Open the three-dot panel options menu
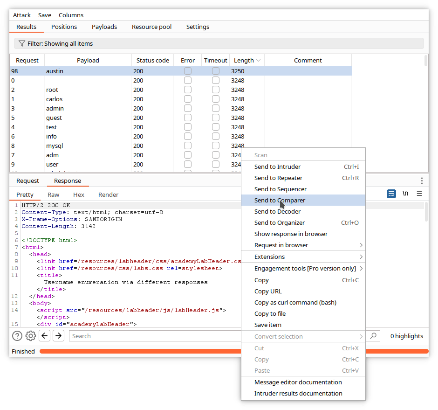The width and height of the screenshot is (438, 410). pos(422,181)
